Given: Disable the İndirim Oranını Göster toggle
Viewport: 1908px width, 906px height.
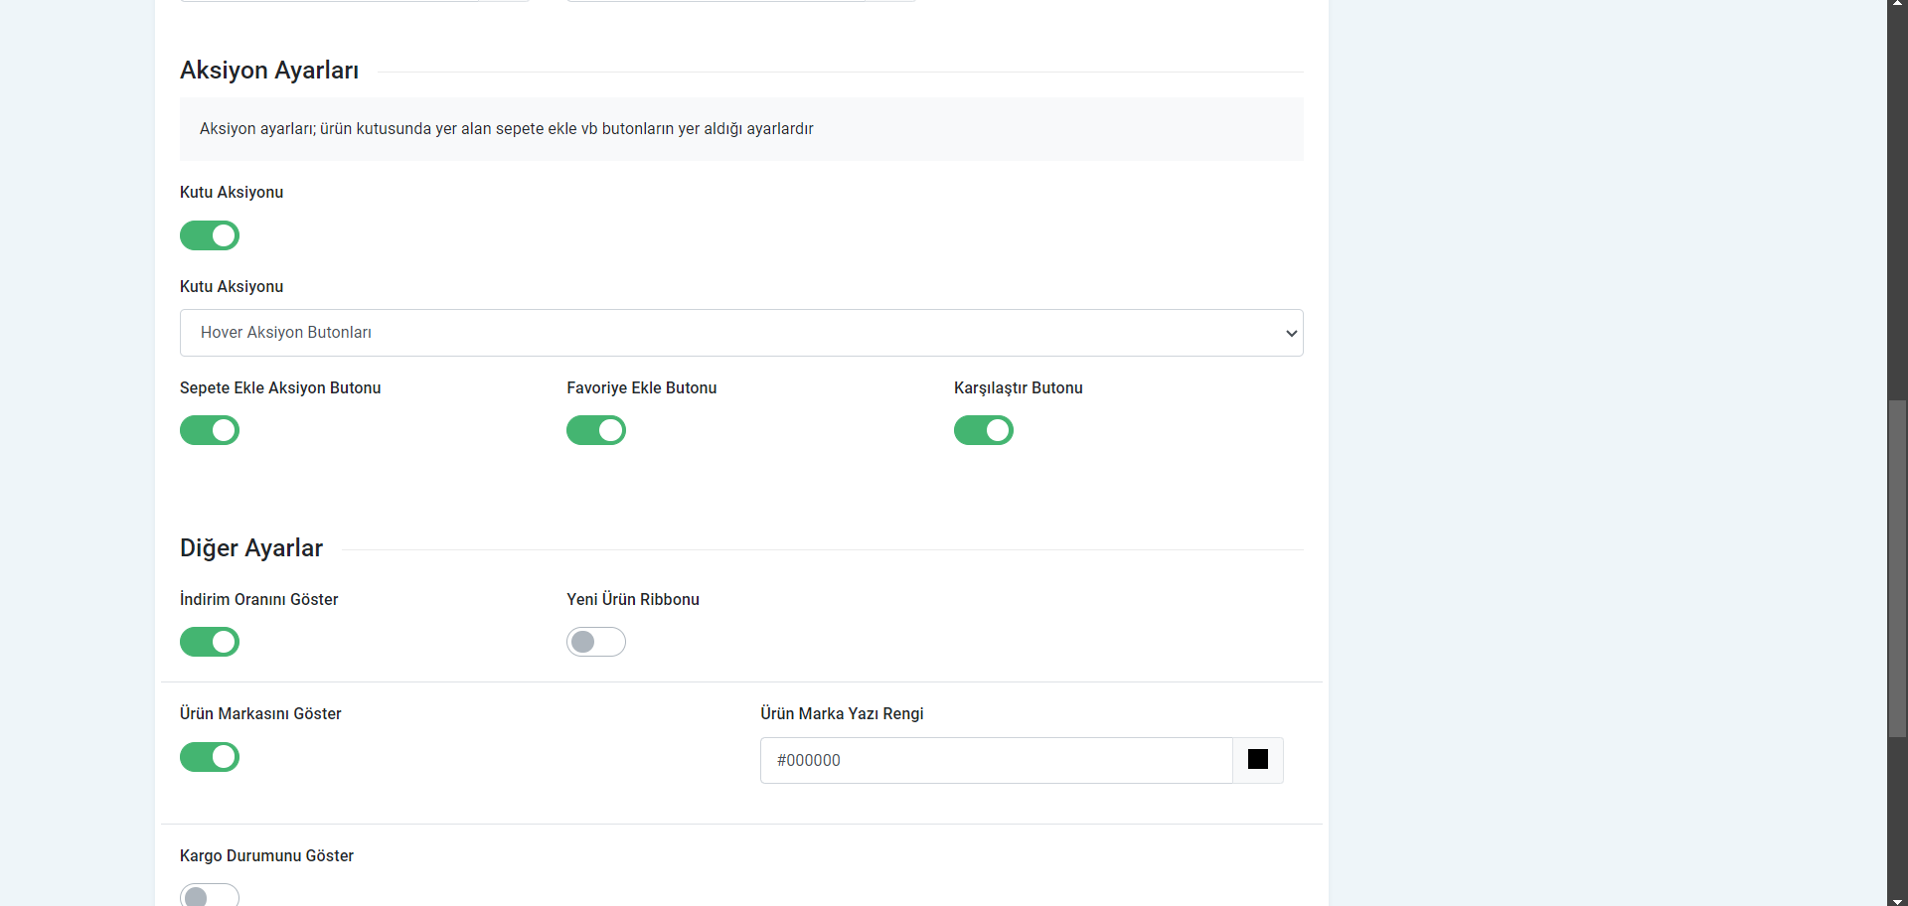Looking at the screenshot, I should pos(210,642).
